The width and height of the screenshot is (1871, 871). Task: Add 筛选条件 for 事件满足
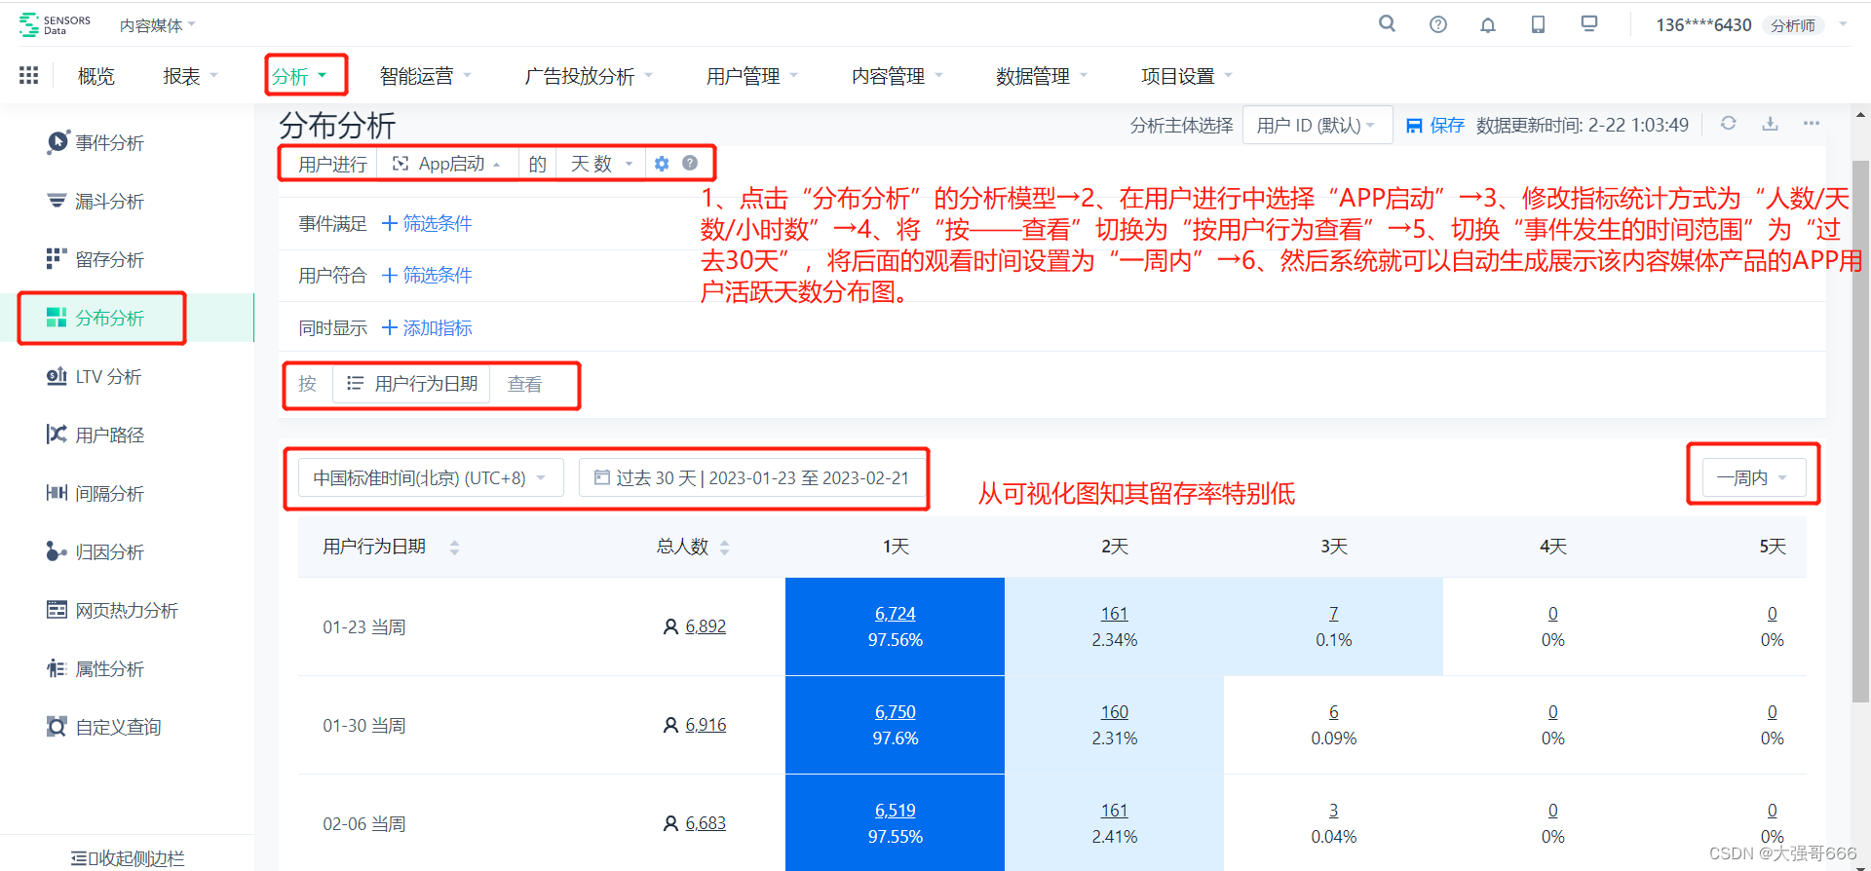(427, 224)
